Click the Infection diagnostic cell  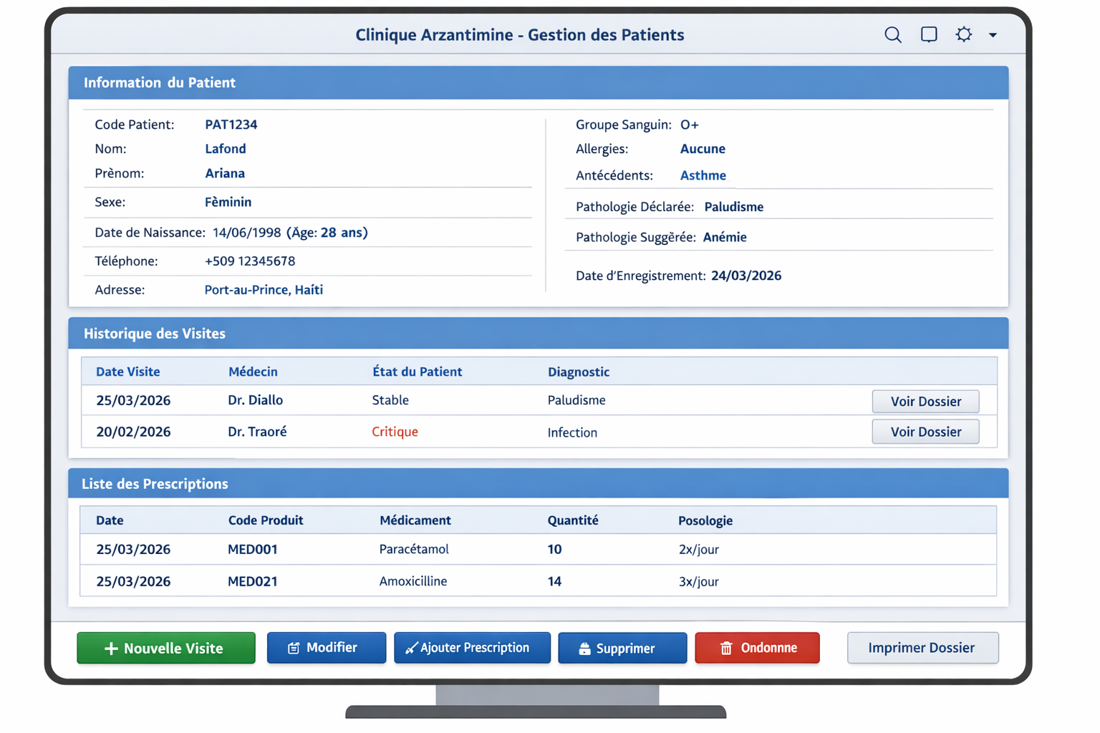(572, 432)
